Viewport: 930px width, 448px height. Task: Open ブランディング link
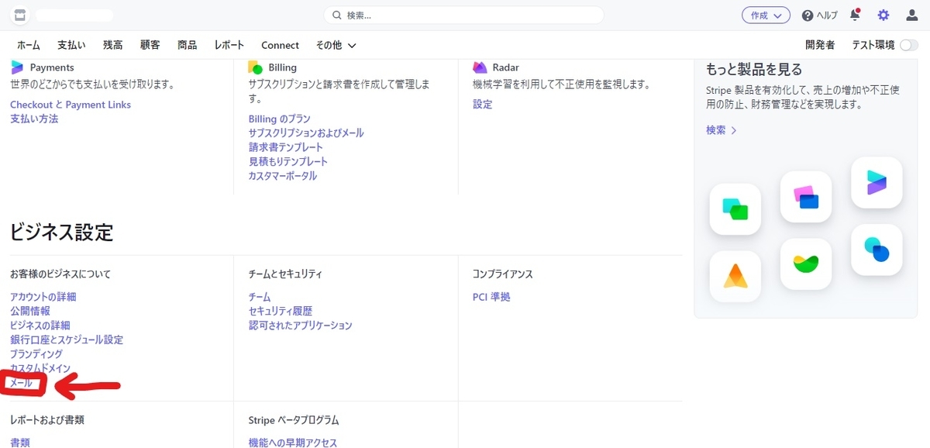pyautogui.click(x=36, y=354)
